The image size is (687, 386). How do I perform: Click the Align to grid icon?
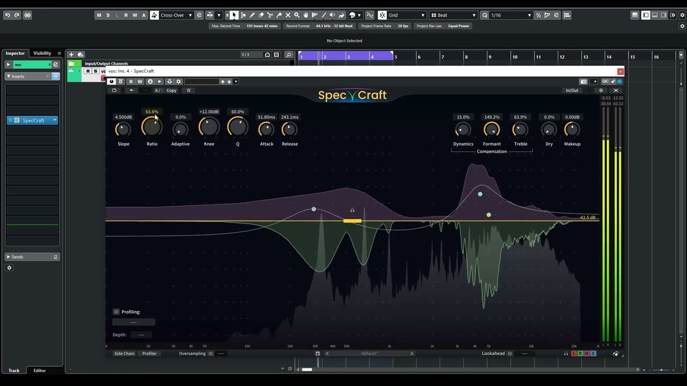567,15
